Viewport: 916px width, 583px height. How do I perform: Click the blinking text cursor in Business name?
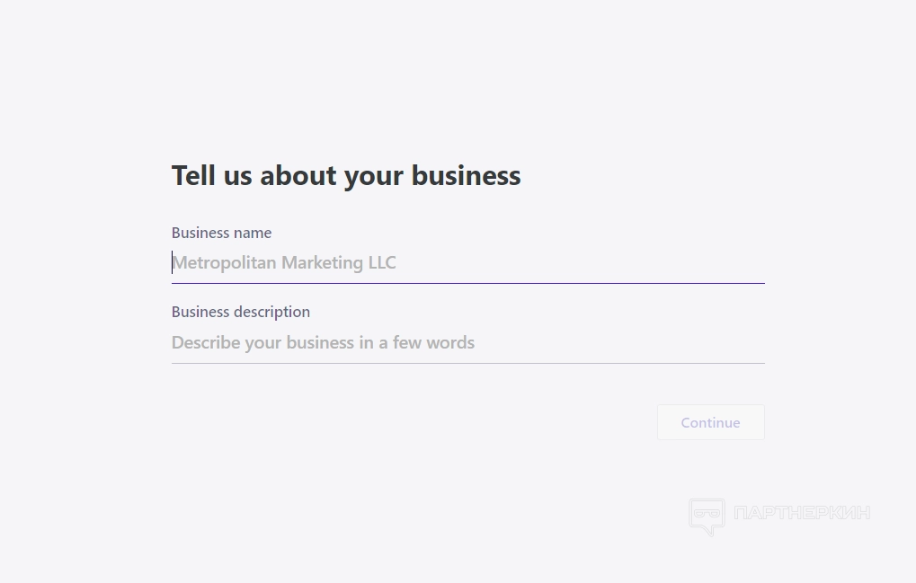pyautogui.click(x=173, y=262)
